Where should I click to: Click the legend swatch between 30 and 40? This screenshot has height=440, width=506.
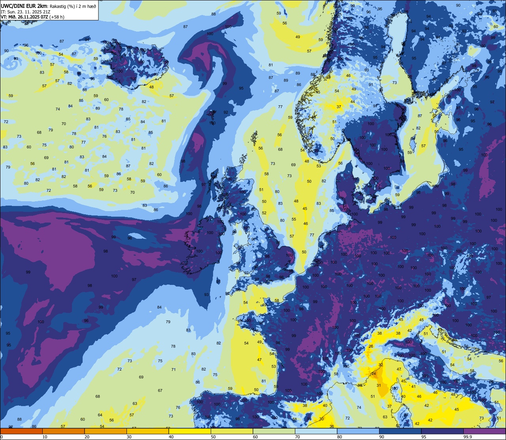point(148,431)
